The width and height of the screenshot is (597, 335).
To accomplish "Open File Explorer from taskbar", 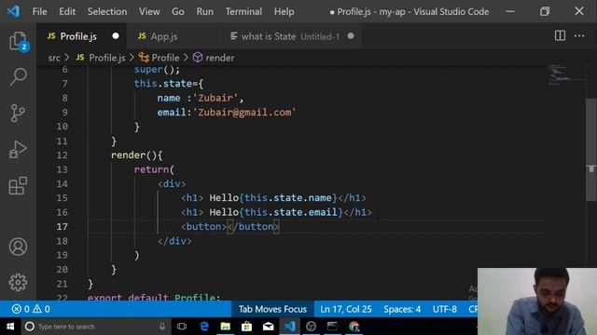I will point(226,327).
